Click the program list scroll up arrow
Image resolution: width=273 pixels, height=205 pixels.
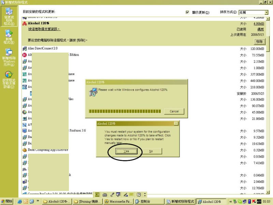(268, 19)
